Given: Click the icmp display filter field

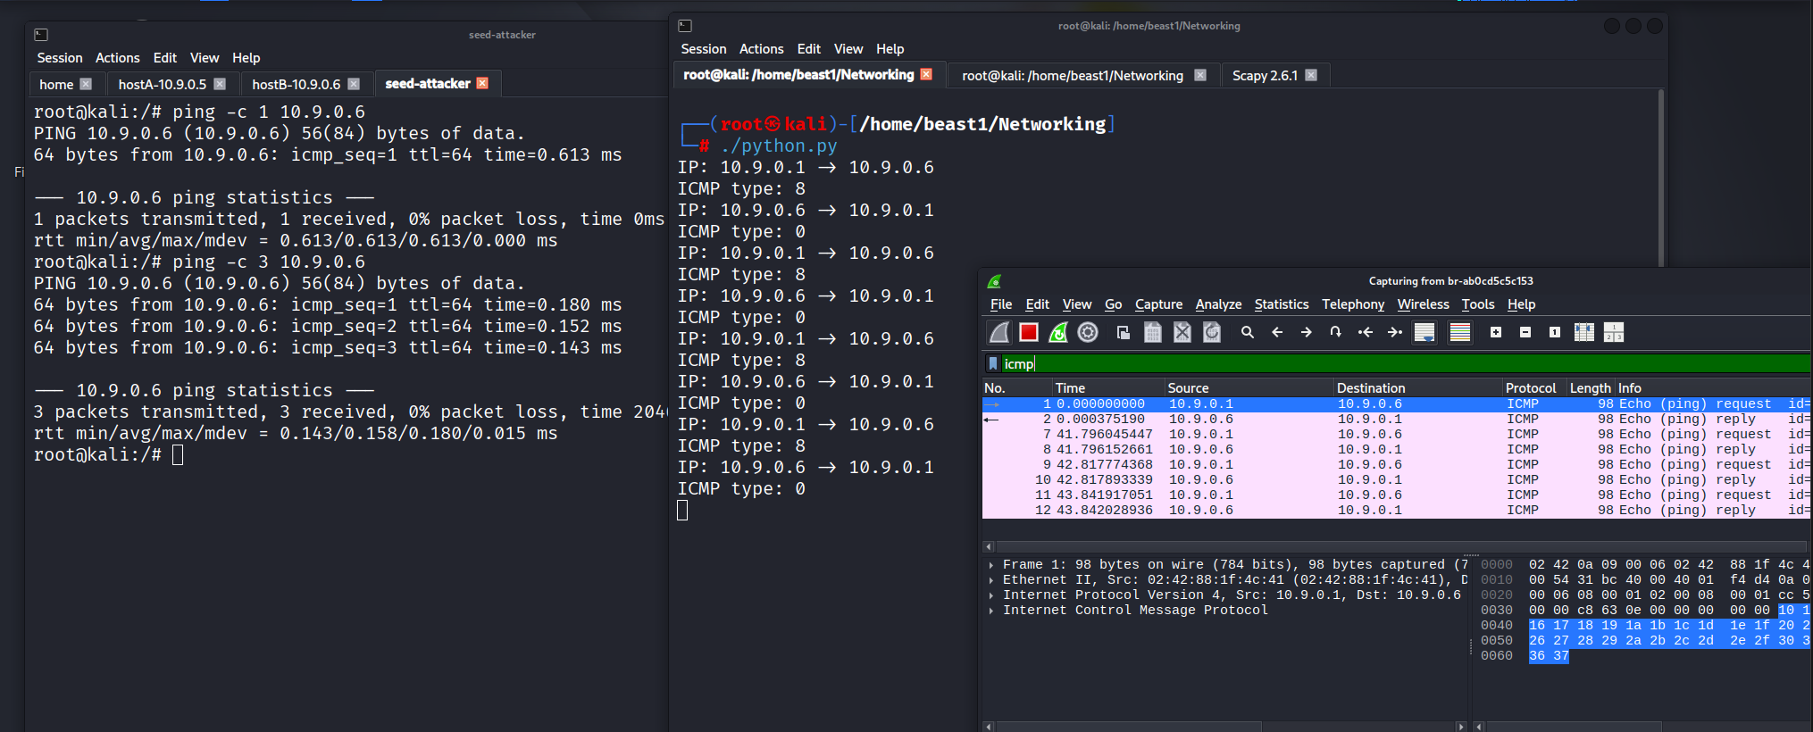Looking at the screenshot, I should pyautogui.click(x=1340, y=363).
